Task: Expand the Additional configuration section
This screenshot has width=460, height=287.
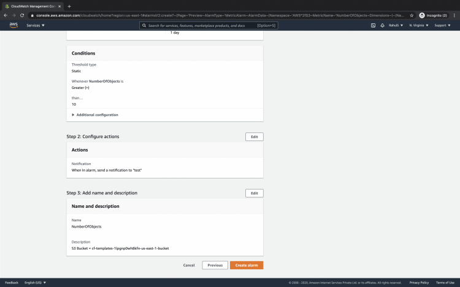Action: 95,115
